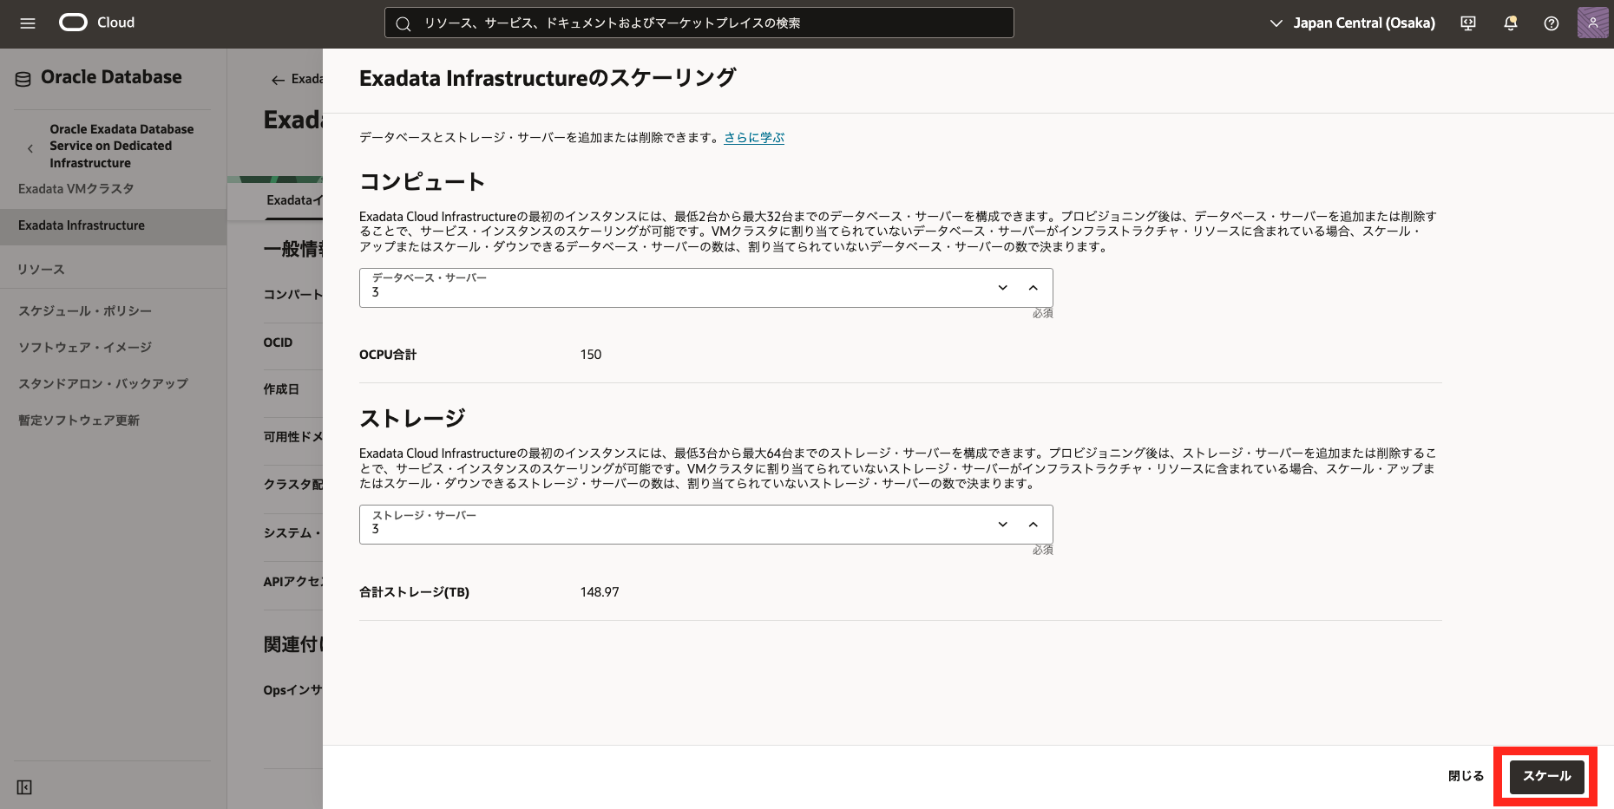Open the user profile avatar menu
Viewport: 1614px width, 809px height.
pyautogui.click(x=1592, y=23)
